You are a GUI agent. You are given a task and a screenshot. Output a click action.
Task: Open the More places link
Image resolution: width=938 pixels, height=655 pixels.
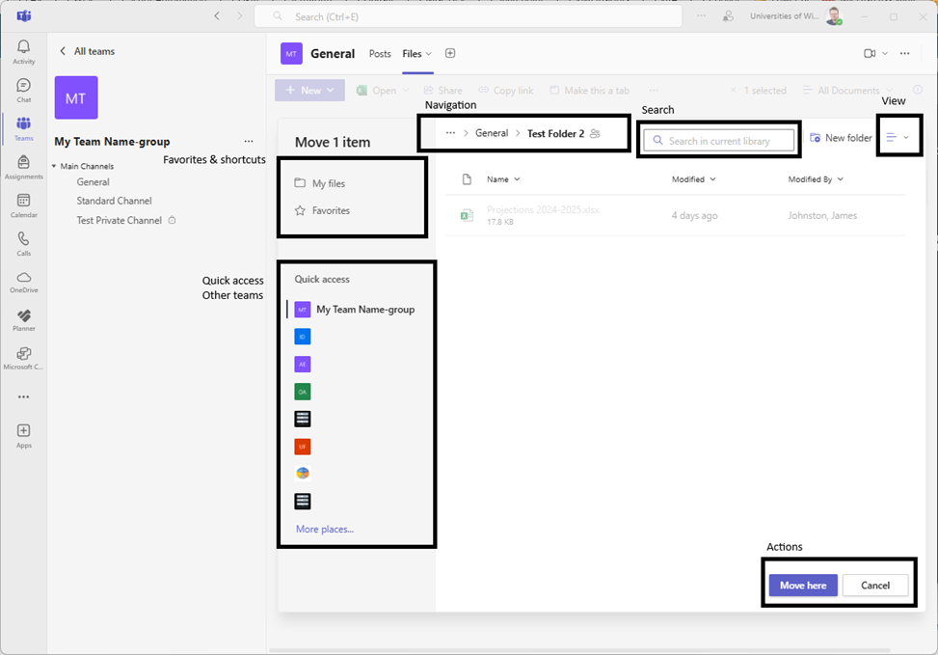point(324,529)
